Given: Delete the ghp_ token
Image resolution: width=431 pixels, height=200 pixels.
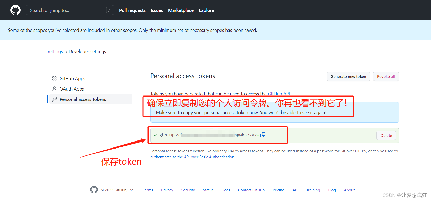Looking at the screenshot, I should 386,136.
